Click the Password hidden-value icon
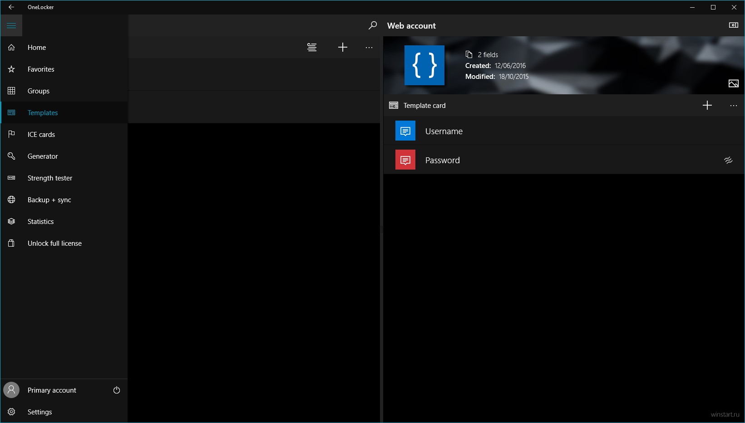This screenshot has width=745, height=423. click(728, 160)
